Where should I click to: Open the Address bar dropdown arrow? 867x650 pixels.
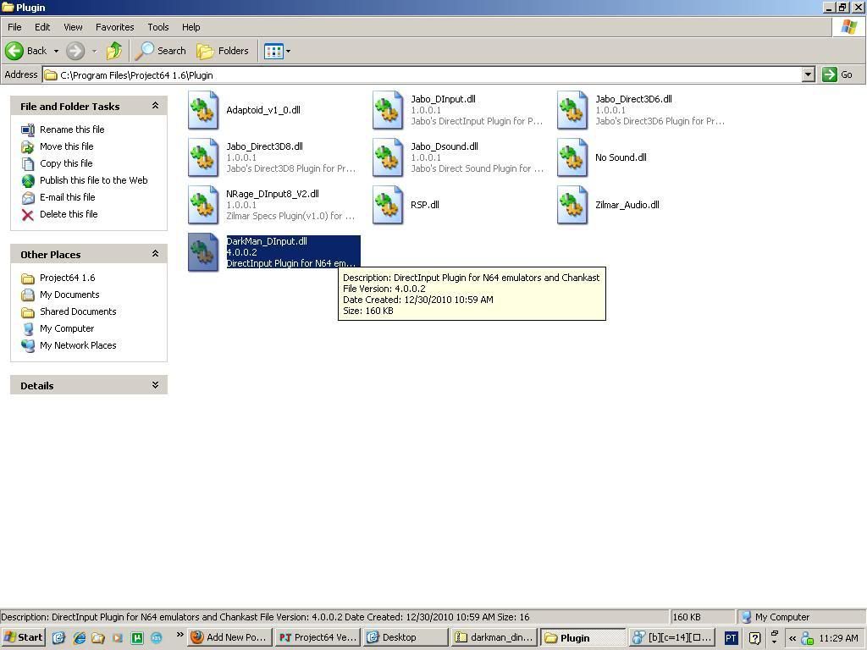[x=808, y=74]
